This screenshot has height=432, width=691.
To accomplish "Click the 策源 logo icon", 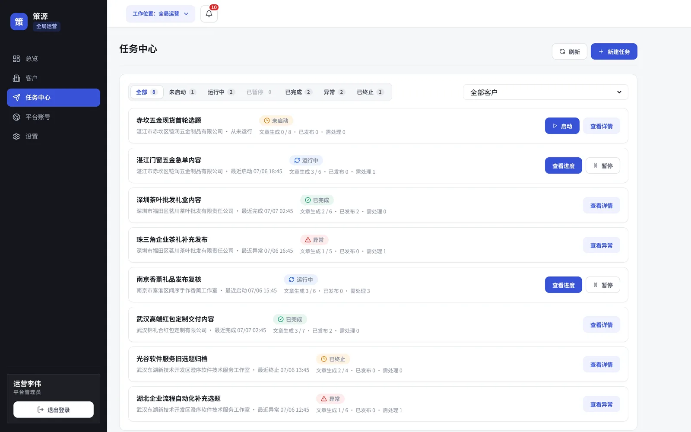I will 19,22.
